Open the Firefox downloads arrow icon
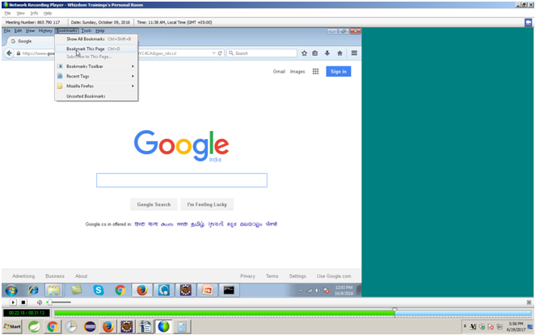Image resolution: width=536 pixels, height=336 pixels. point(327,53)
